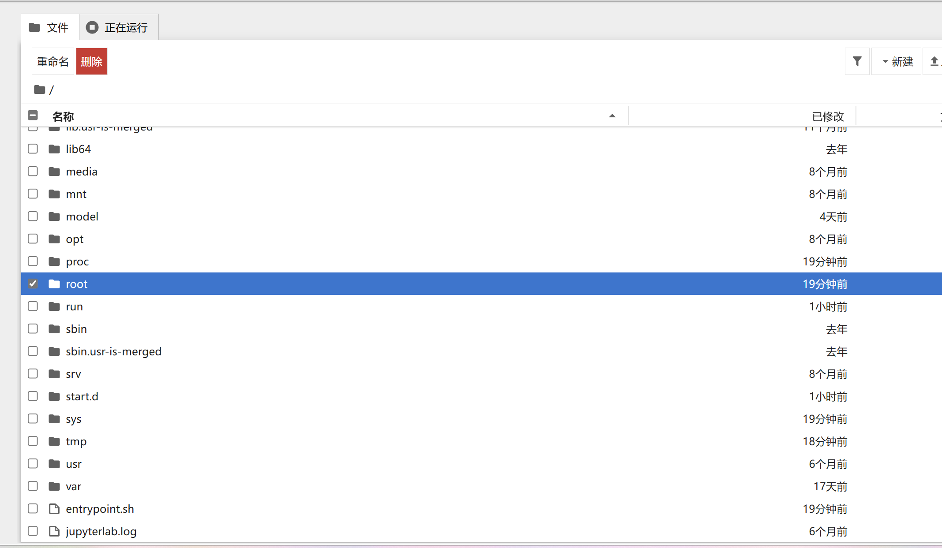
Task: Click the model folder icon
Action: point(54,216)
